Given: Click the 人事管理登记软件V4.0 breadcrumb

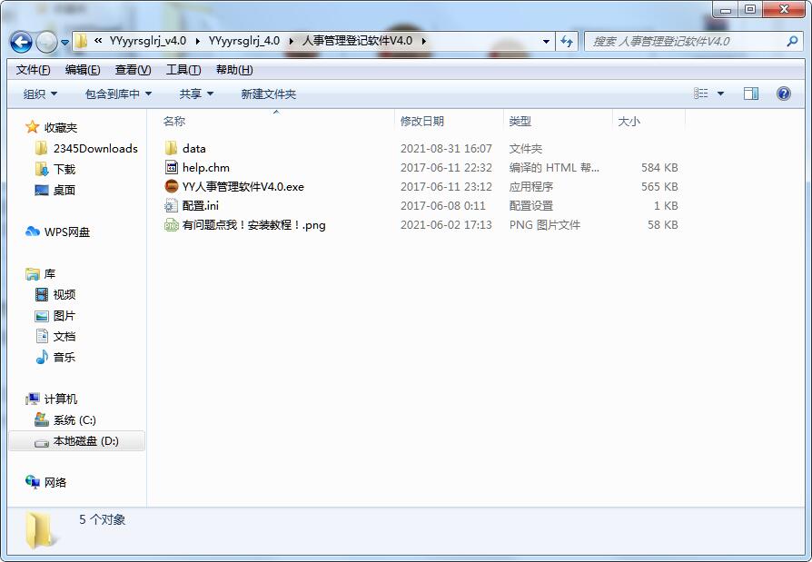Looking at the screenshot, I should pos(357,41).
